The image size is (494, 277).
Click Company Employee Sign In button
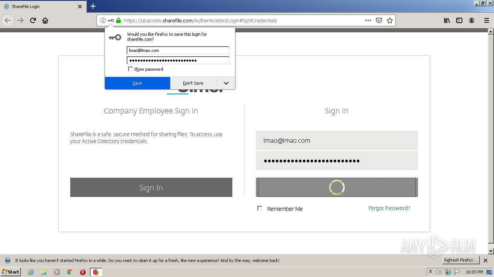151,187
